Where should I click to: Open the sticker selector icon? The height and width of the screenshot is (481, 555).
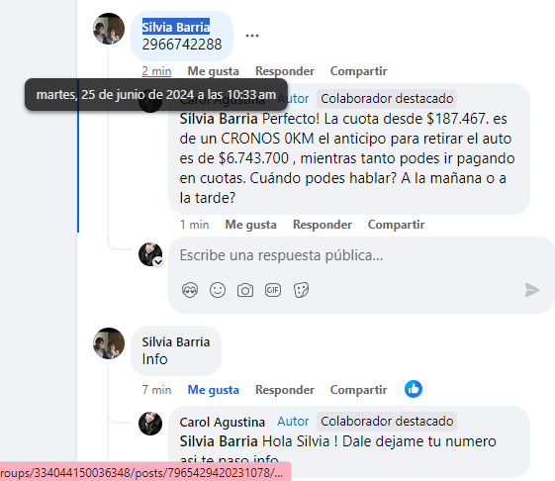pyautogui.click(x=301, y=290)
